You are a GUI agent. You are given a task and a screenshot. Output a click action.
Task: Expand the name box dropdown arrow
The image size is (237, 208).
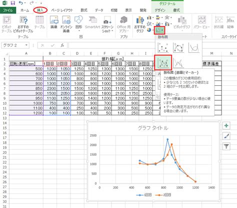pyautogui.click(x=26, y=45)
